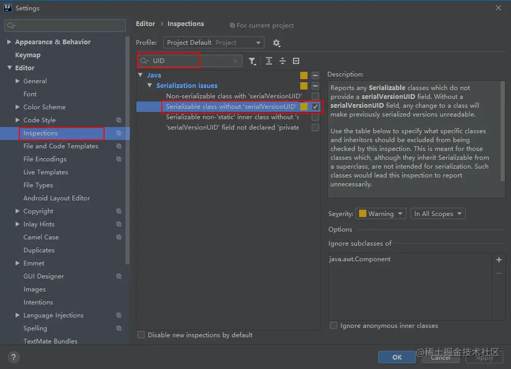Click the Description panel scrollbar
511x369 pixels.
coord(503,131)
